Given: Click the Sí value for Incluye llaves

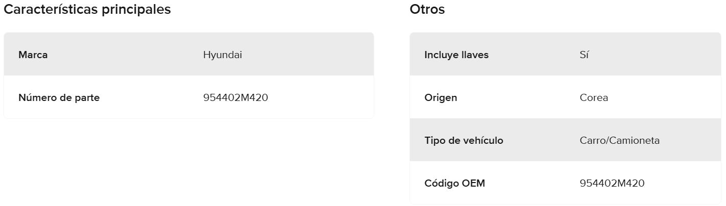Looking at the screenshot, I should [585, 55].
